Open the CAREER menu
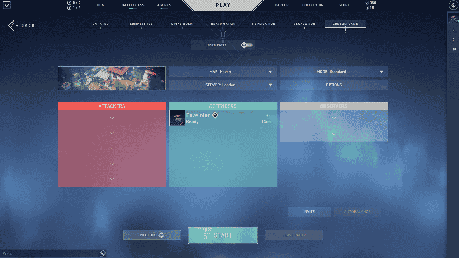The height and width of the screenshot is (258, 459). pyautogui.click(x=281, y=5)
